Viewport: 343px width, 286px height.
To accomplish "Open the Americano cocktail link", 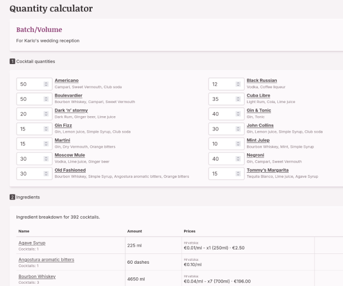I will click(67, 81).
